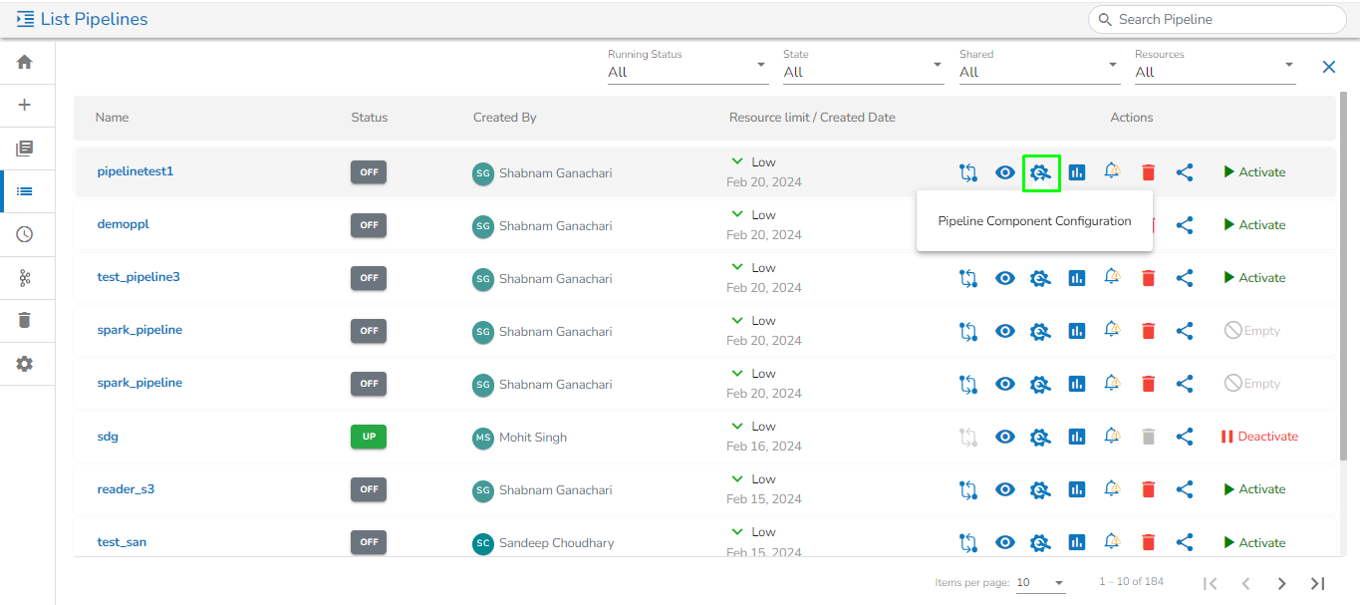Click the Search Pipeline input field
Image resolution: width=1360 pixels, height=605 pixels.
click(1225, 19)
